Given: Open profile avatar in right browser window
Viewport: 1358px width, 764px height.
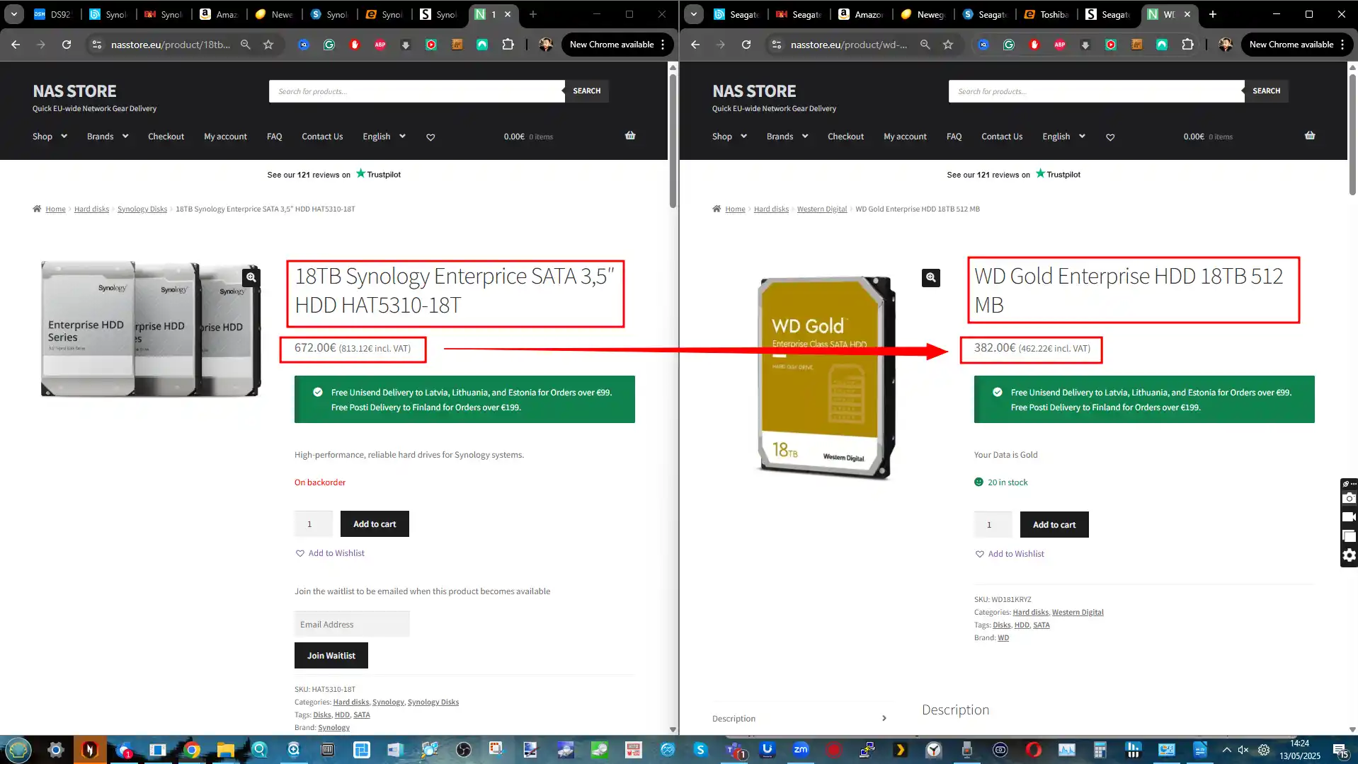Looking at the screenshot, I should 1226,45.
